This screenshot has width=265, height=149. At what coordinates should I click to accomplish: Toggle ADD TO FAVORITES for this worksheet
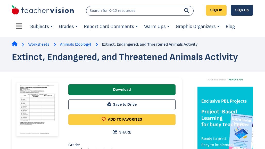coord(122,119)
